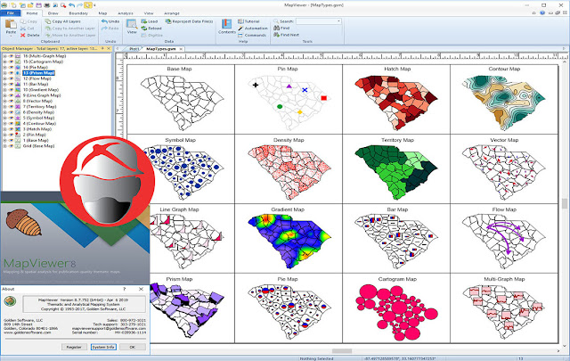The width and height of the screenshot is (570, 361).
Task: Switch to the Map ribbon tab
Action: [103, 13]
